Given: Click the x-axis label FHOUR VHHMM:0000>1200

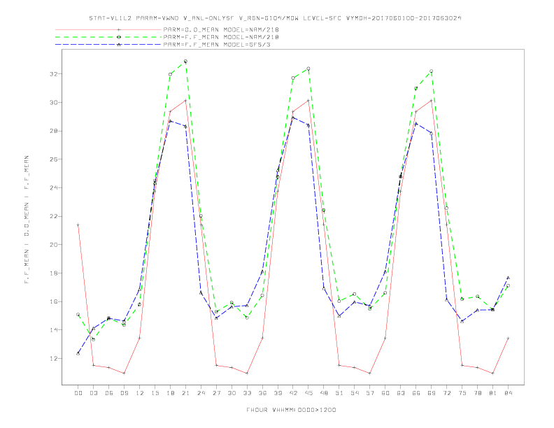Looking at the screenshot, I should (x=291, y=410).
